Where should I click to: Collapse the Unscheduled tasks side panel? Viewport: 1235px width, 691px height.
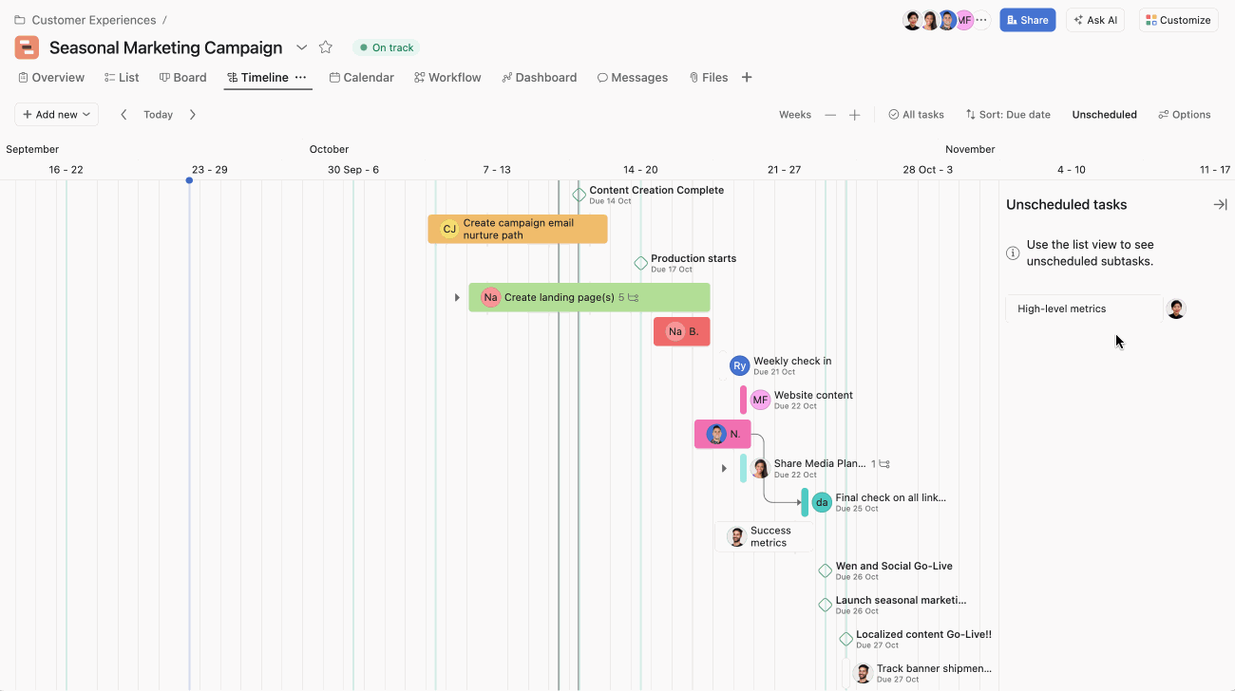tap(1221, 203)
